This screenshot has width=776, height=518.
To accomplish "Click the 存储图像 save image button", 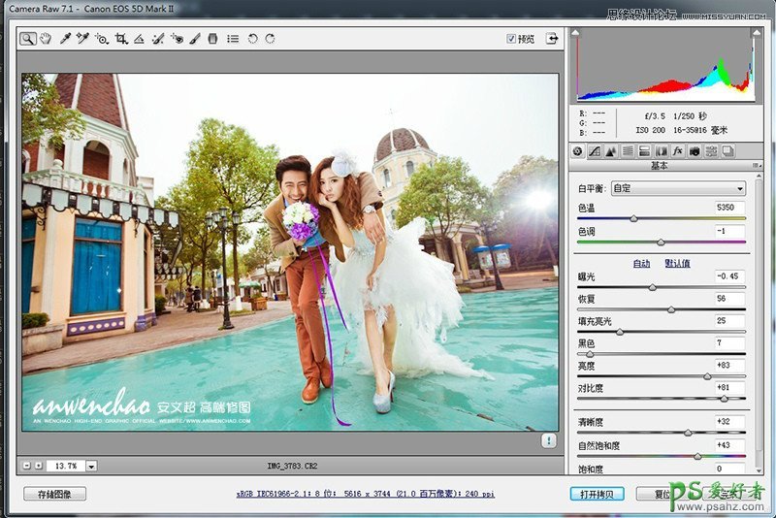I will (x=55, y=494).
